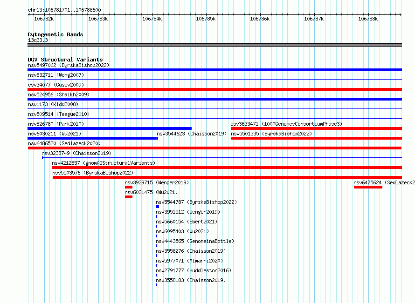Click the blue bar under nsv524956
Screen dimensions: 415x303
tap(214, 99)
